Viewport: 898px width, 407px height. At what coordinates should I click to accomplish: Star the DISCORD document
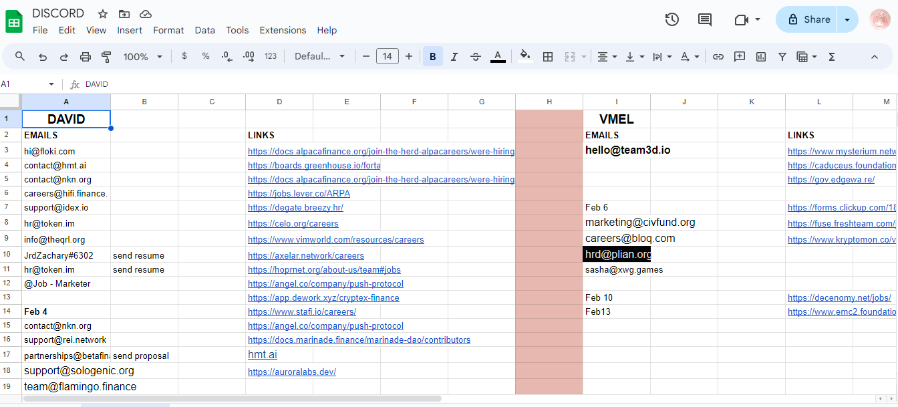pyautogui.click(x=103, y=14)
